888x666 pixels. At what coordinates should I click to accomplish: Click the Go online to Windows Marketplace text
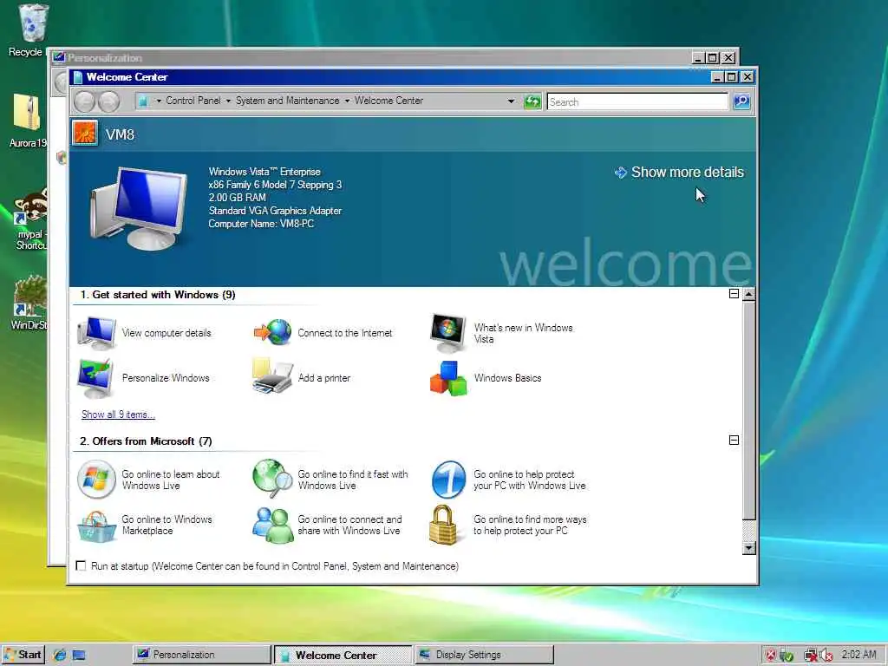[x=167, y=525]
